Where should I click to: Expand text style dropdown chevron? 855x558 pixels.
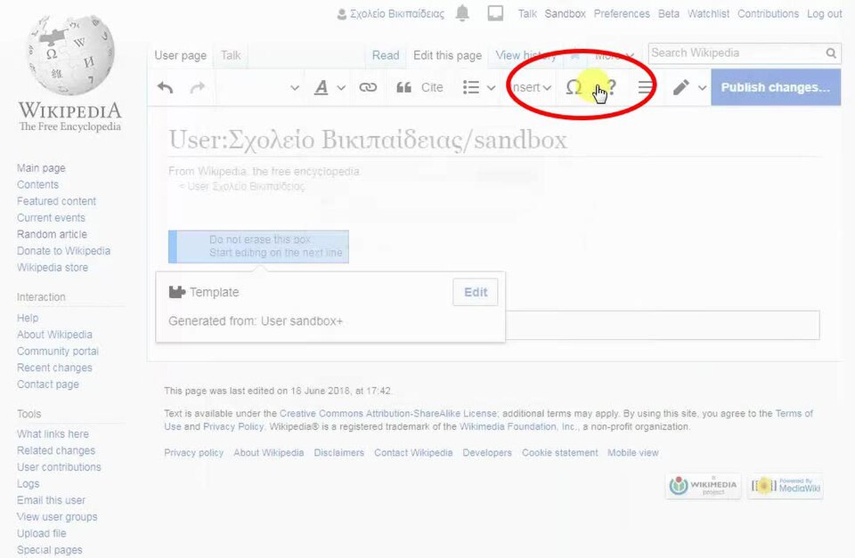341,87
